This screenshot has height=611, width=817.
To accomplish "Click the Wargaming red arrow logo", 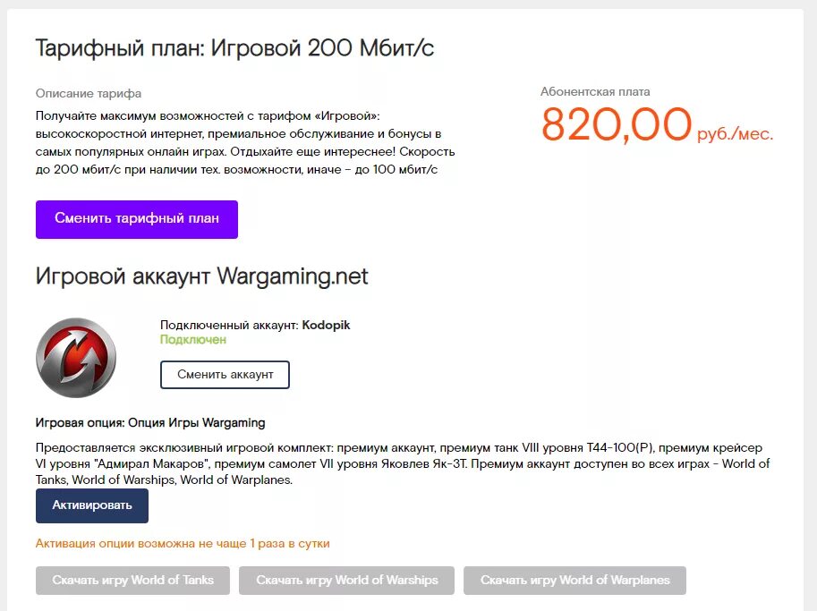I will (x=76, y=357).
